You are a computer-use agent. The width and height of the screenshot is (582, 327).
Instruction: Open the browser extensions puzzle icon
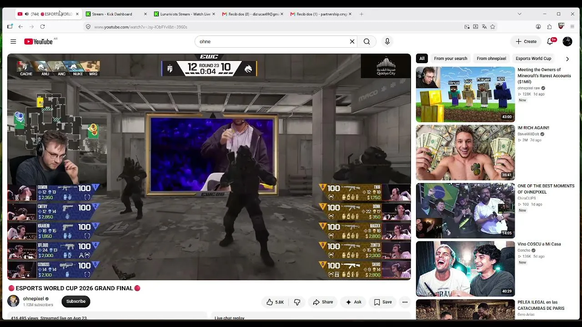tap(549, 27)
